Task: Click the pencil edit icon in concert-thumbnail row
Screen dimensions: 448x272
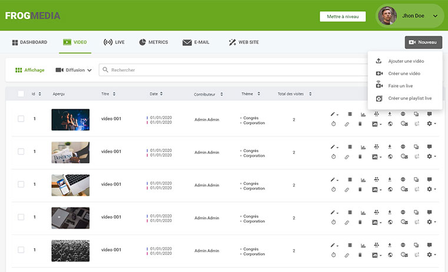Action: pyautogui.click(x=333, y=114)
